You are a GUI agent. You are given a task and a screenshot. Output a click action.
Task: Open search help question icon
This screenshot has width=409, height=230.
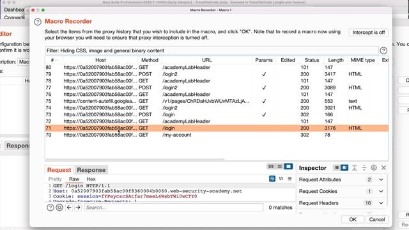pos(50,208)
